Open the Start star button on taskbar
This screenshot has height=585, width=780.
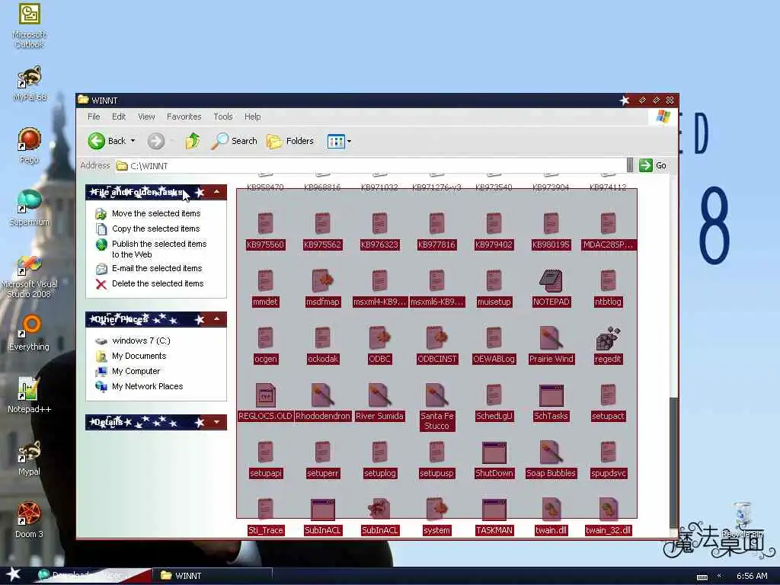[x=13, y=574]
